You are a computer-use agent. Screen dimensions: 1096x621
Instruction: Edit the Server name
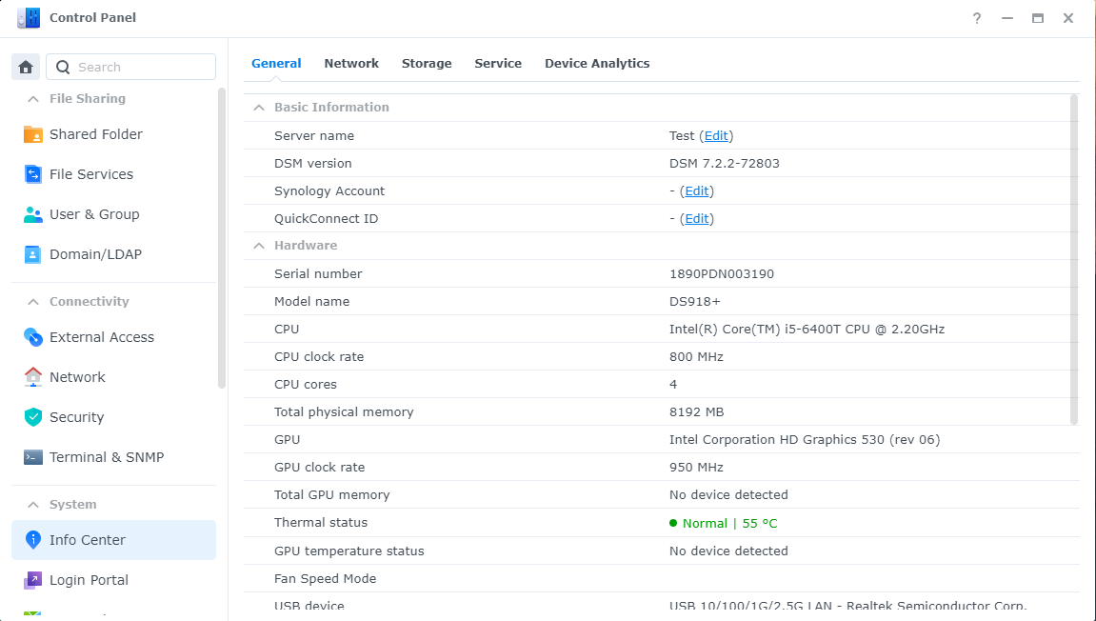coord(716,135)
